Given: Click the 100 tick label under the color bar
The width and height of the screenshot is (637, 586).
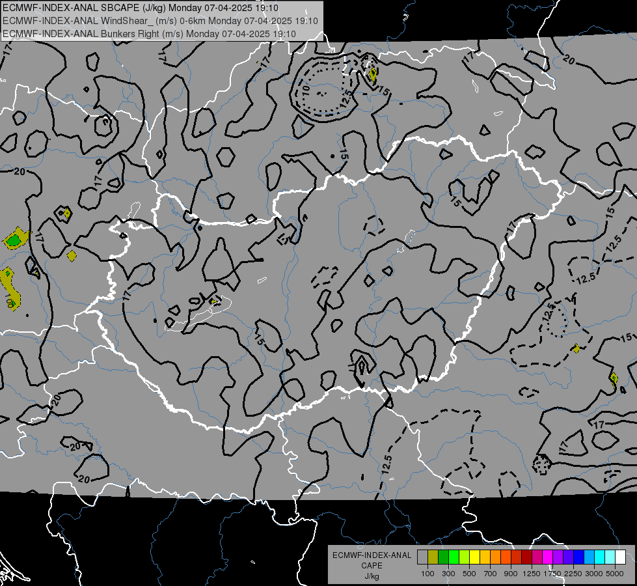Looking at the screenshot, I should [x=427, y=574].
